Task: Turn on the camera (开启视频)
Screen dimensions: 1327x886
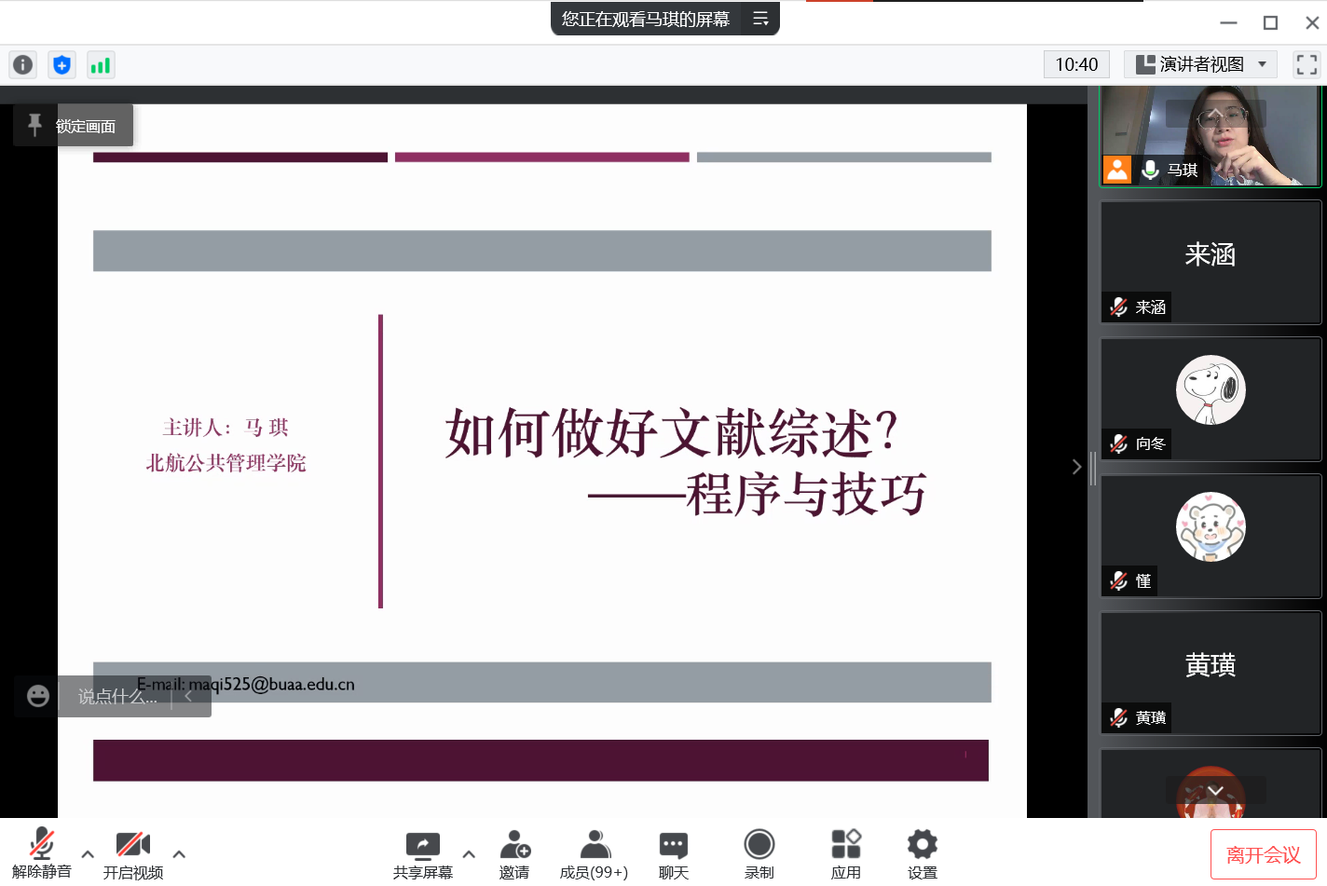Action: click(132, 854)
